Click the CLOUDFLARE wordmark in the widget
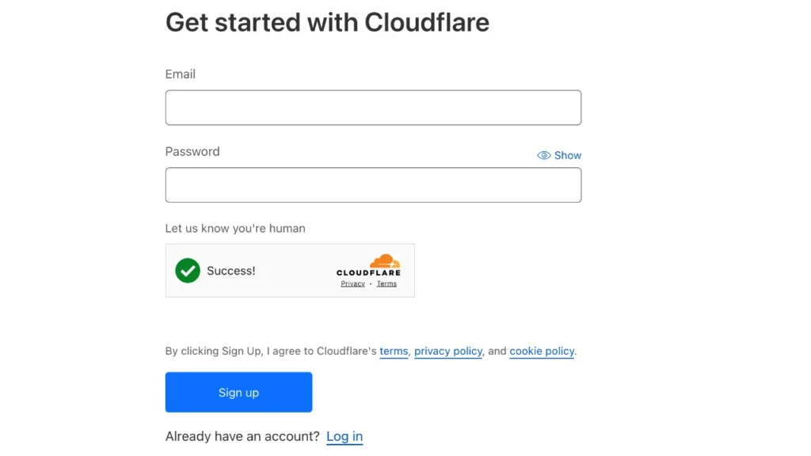811x456 pixels. pyautogui.click(x=368, y=273)
